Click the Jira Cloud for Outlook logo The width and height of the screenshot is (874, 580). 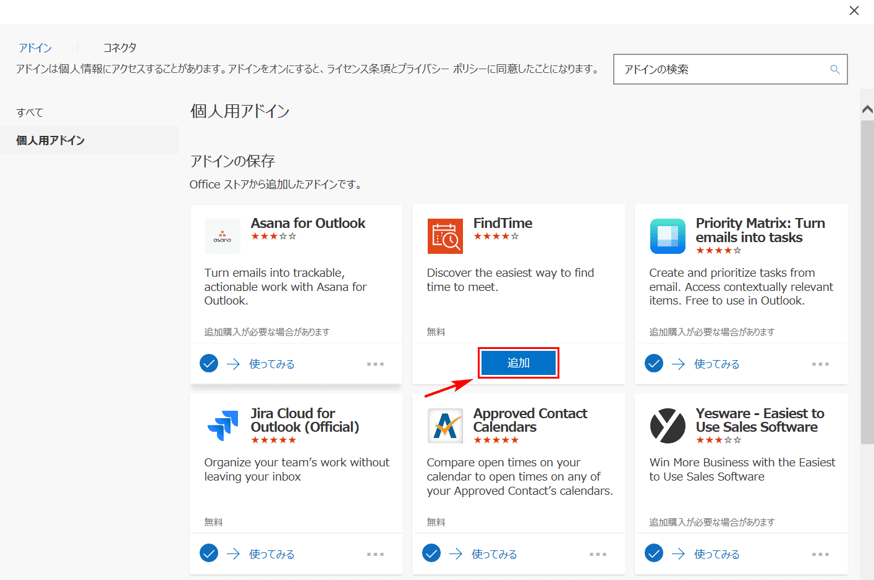click(x=223, y=426)
